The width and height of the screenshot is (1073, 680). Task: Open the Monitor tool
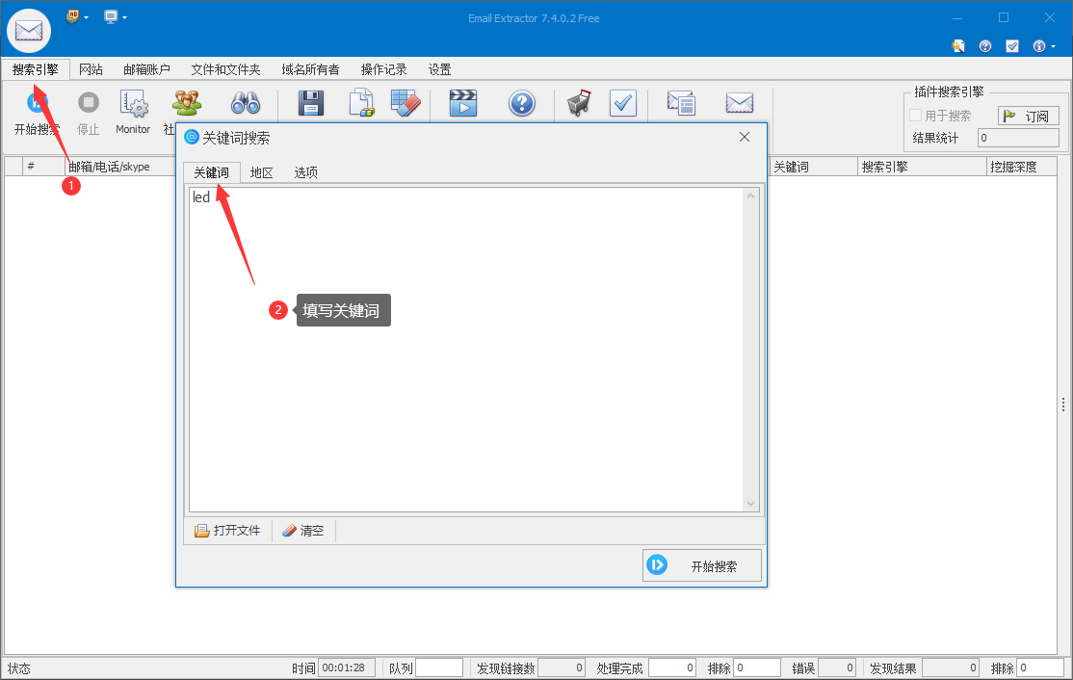pyautogui.click(x=133, y=113)
